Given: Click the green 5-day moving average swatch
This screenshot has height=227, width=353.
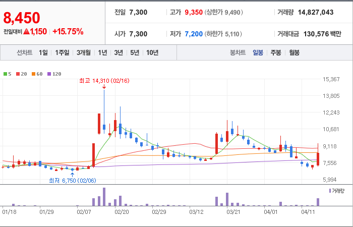Looking at the screenshot, I should click(5, 74).
